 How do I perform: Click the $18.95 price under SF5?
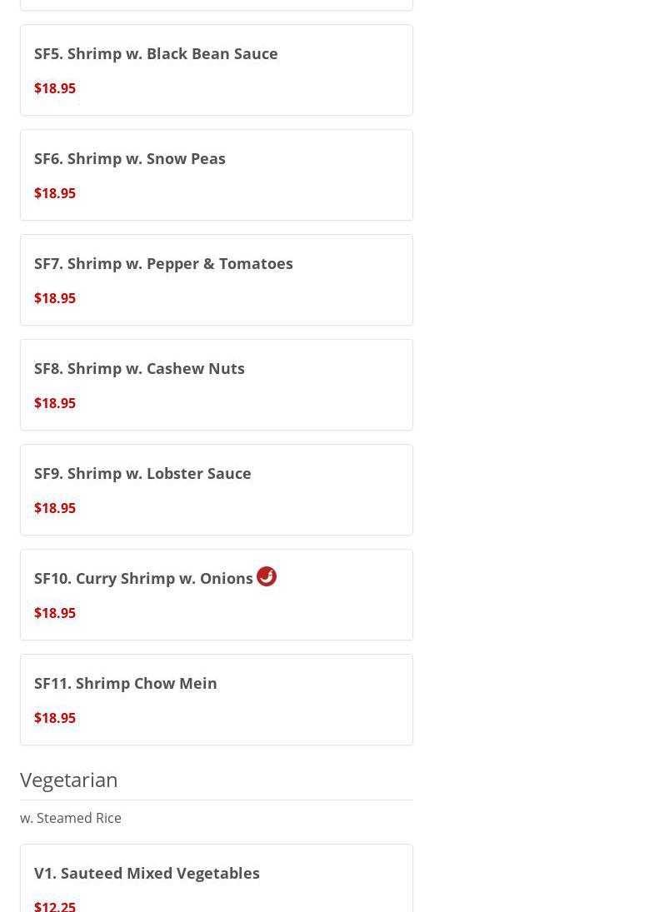click(x=55, y=88)
